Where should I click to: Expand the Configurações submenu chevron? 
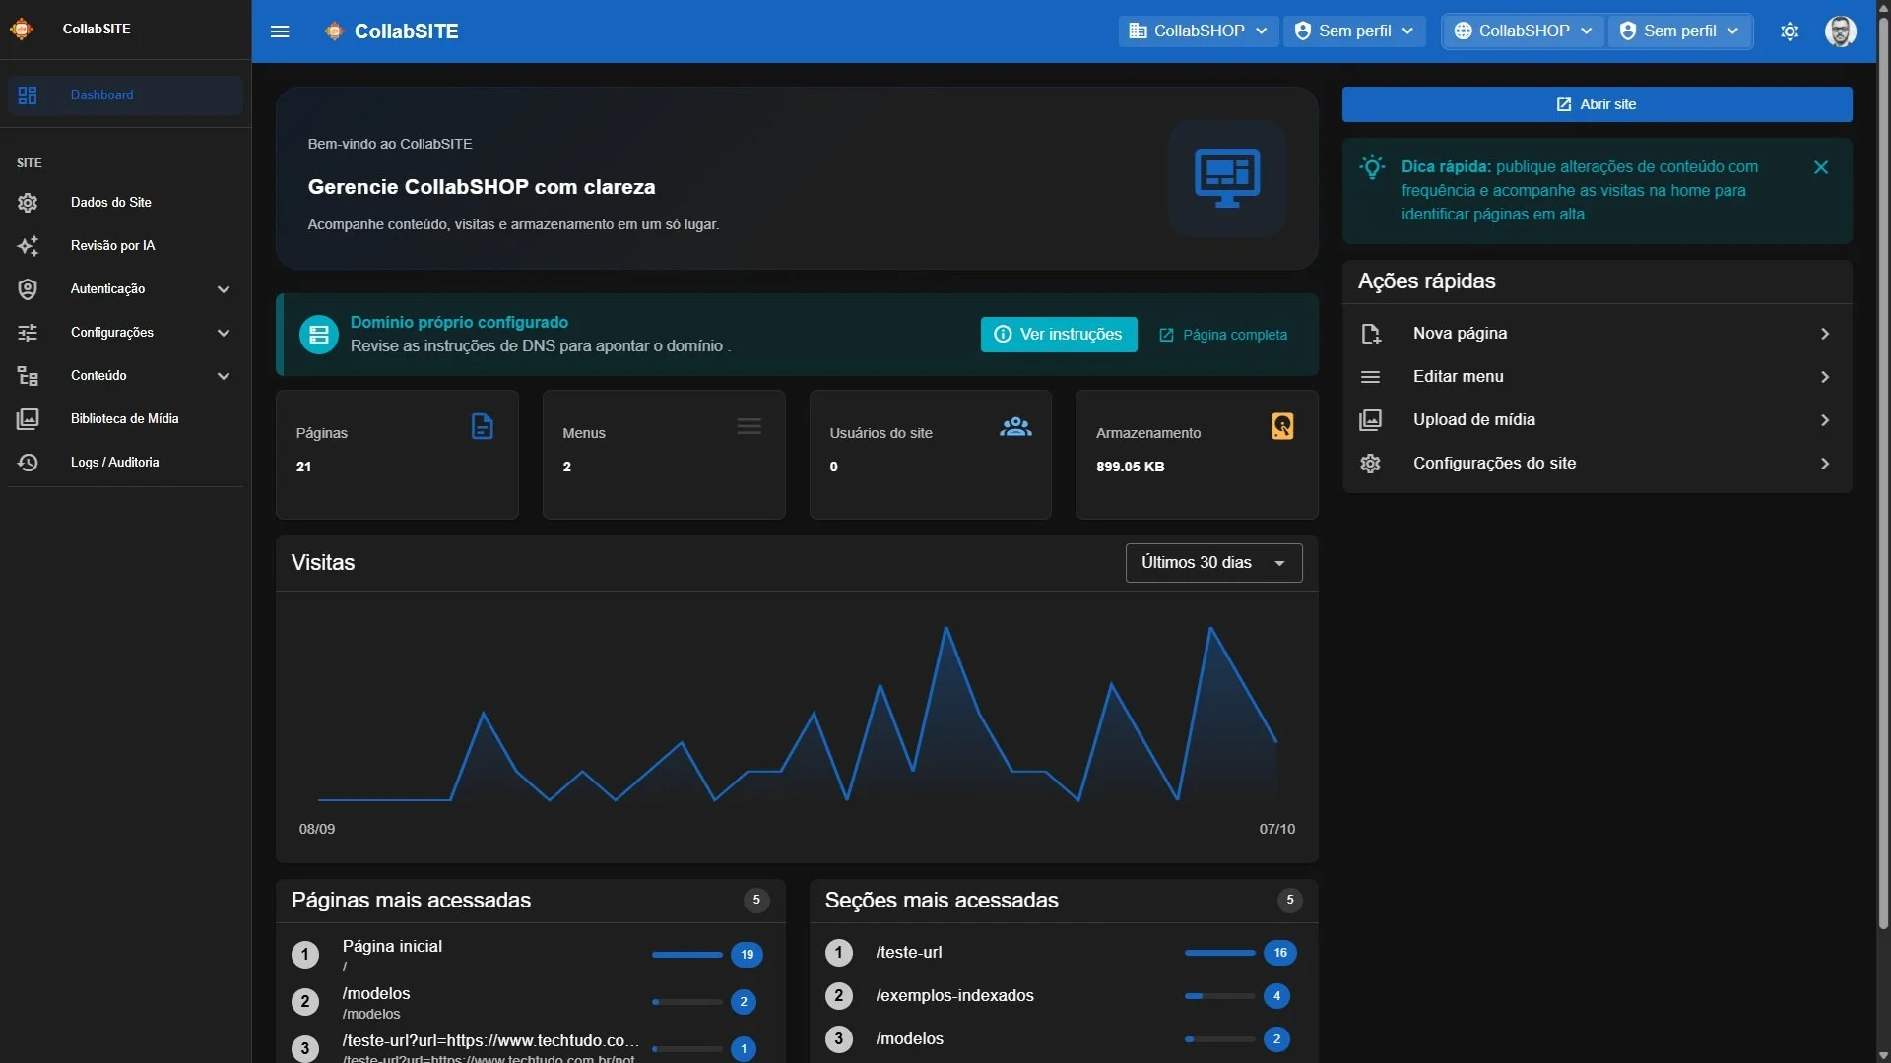[x=224, y=333]
